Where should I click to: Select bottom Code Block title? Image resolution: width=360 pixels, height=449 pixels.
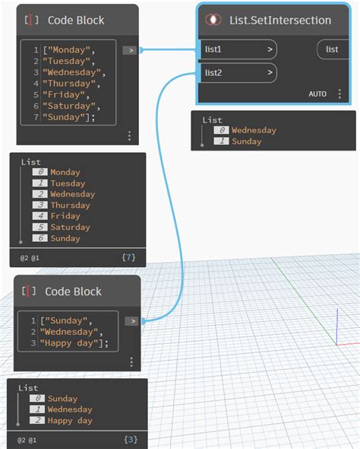[x=73, y=291]
